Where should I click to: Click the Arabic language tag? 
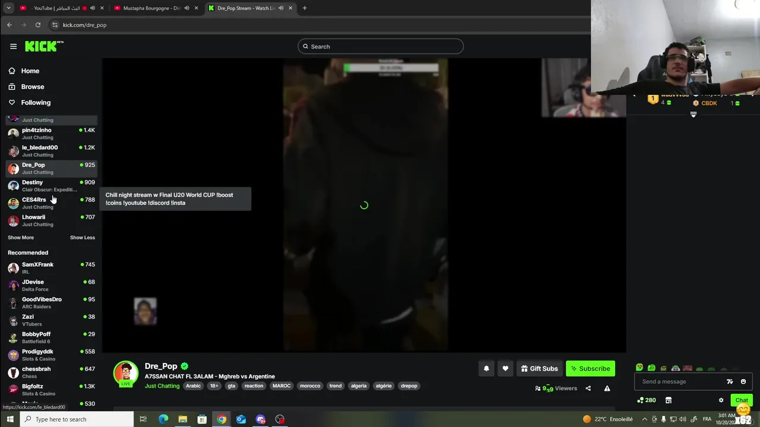coord(194,386)
